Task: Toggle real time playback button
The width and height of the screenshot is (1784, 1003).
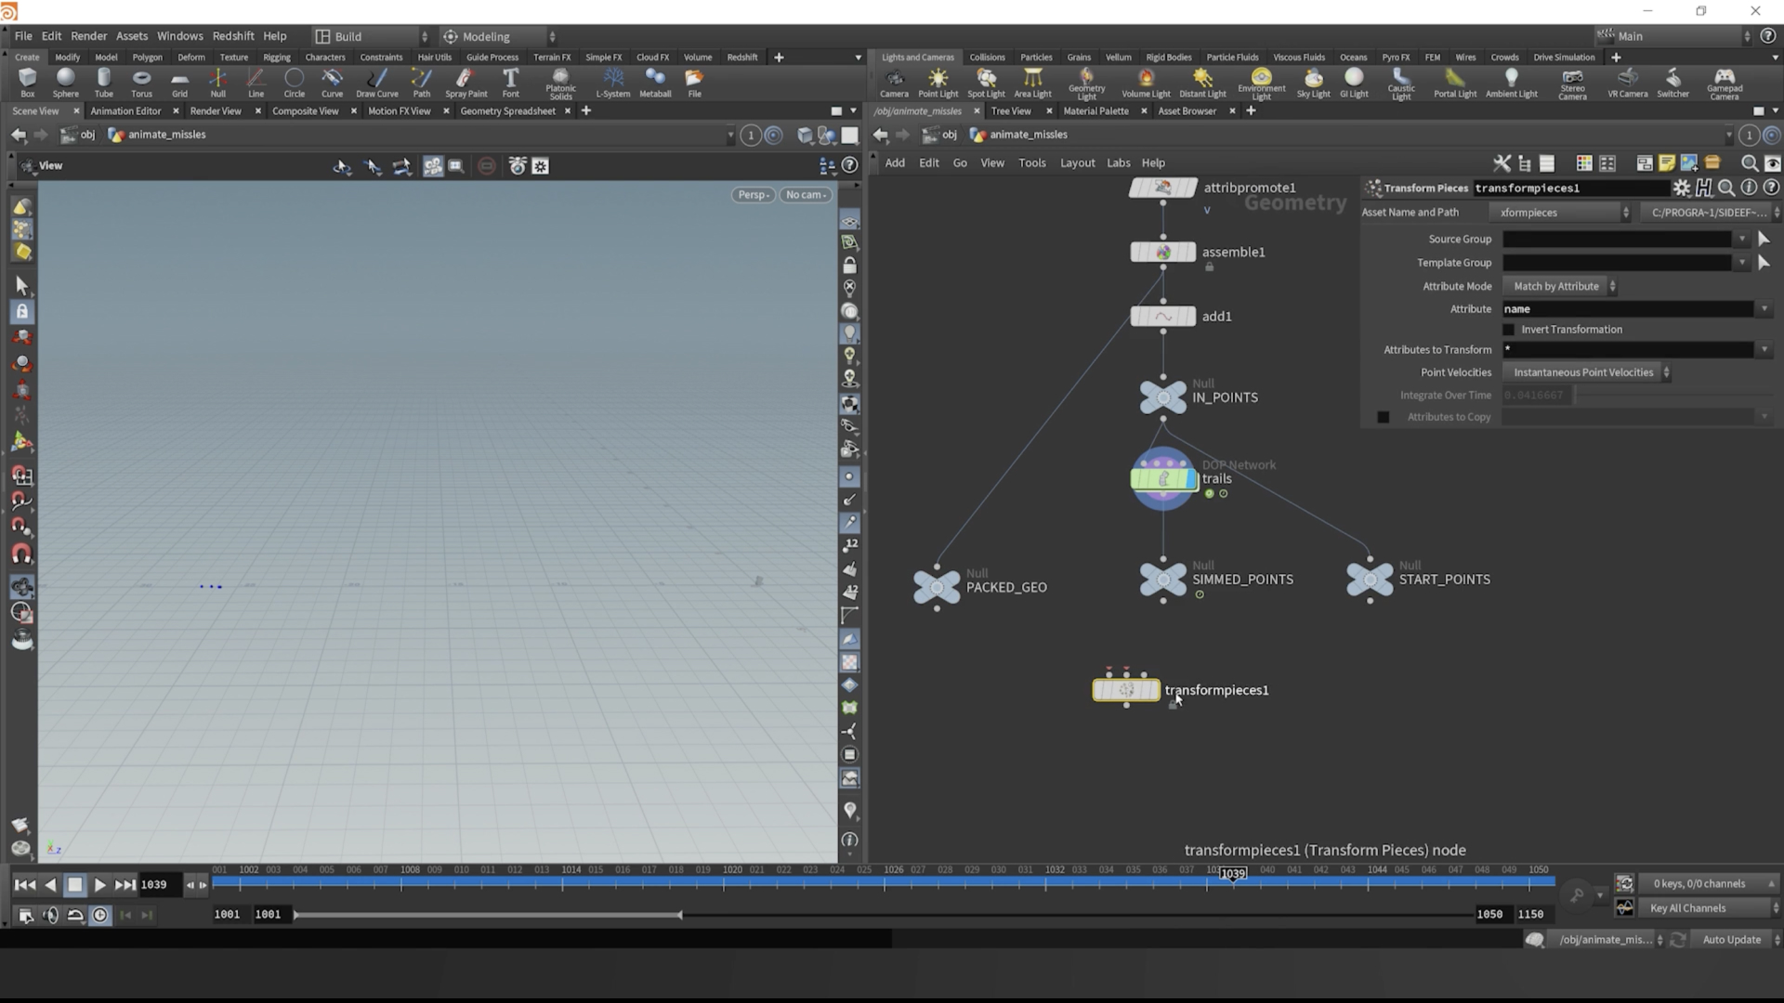Action: (x=99, y=915)
